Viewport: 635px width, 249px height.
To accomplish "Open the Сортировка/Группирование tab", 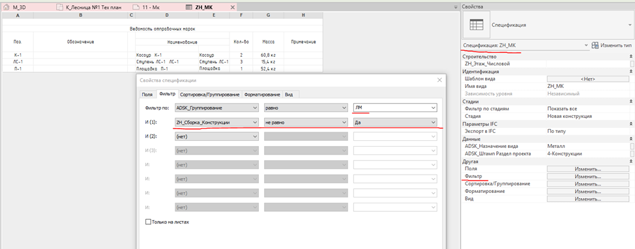I will coord(210,95).
